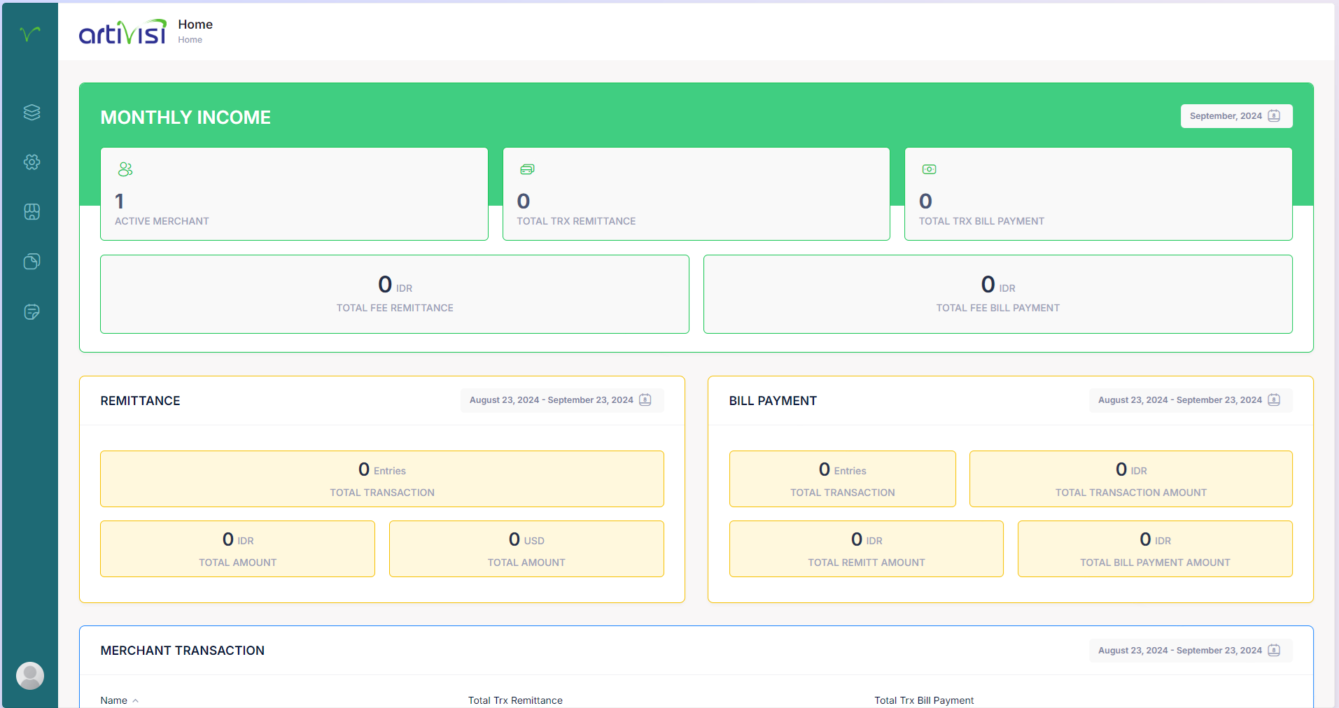1339x708 pixels.
Task: Click the cash icon on Total Trx Bill Payment
Action: coord(929,169)
